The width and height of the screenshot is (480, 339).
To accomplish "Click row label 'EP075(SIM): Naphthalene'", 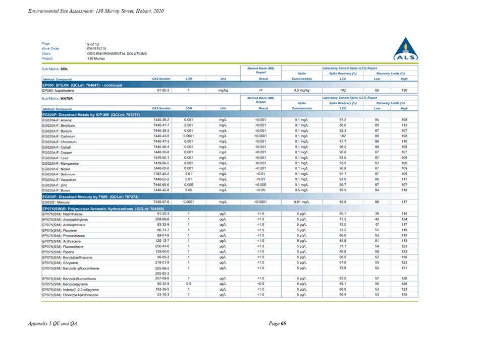I will 62,214.
